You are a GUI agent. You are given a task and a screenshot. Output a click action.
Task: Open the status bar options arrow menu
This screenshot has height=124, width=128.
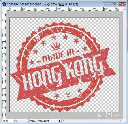click(x=60, y=121)
